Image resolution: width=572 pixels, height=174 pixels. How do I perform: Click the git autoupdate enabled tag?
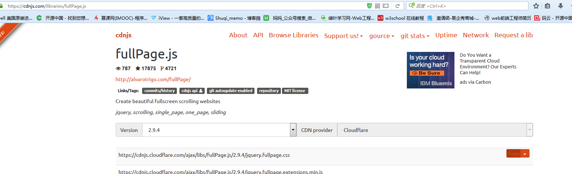[x=231, y=91]
